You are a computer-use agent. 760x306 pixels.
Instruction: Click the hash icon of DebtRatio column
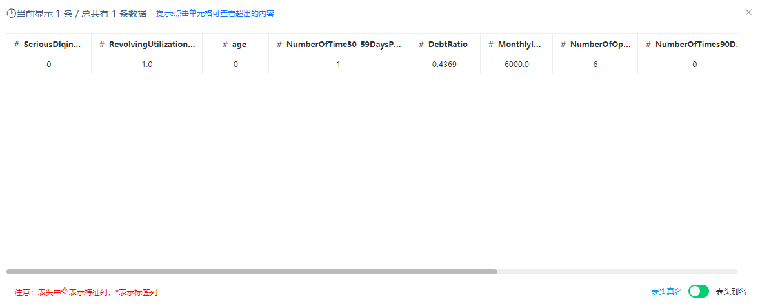click(421, 45)
